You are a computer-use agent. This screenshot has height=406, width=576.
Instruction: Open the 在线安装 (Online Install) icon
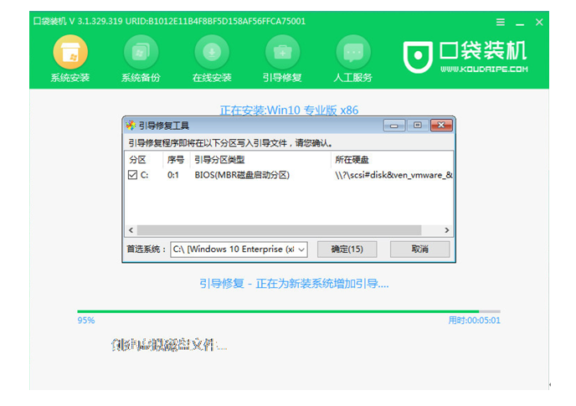point(212,60)
